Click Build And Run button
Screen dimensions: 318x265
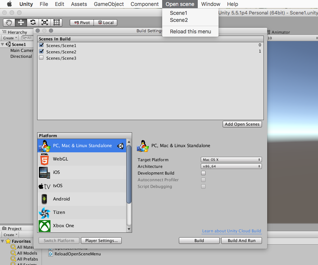(x=242, y=241)
